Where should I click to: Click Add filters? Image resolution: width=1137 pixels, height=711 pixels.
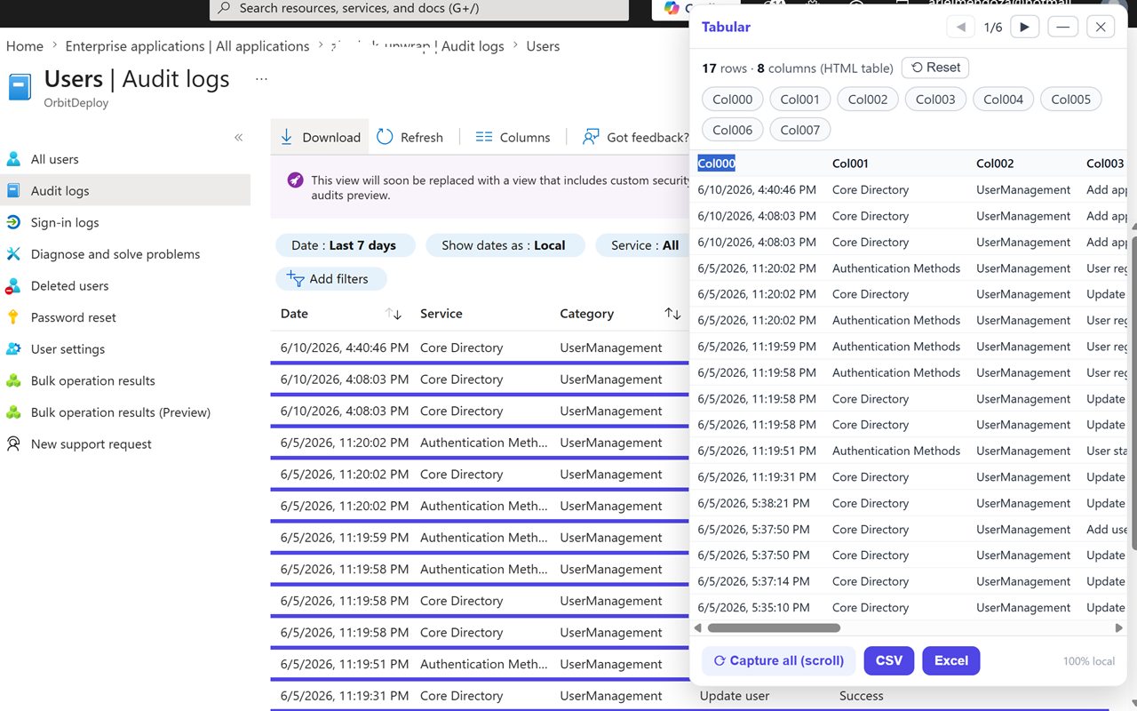pyautogui.click(x=331, y=279)
